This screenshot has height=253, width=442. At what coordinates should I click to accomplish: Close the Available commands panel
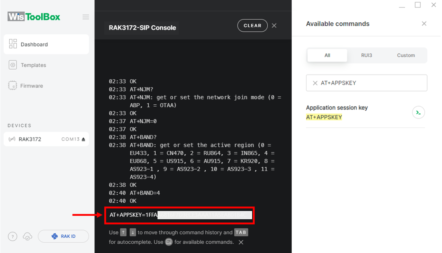pyautogui.click(x=424, y=23)
